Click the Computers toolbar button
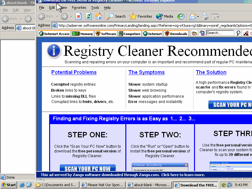Screen dimensions: 252x189 pyautogui.click(x=129, y=34)
